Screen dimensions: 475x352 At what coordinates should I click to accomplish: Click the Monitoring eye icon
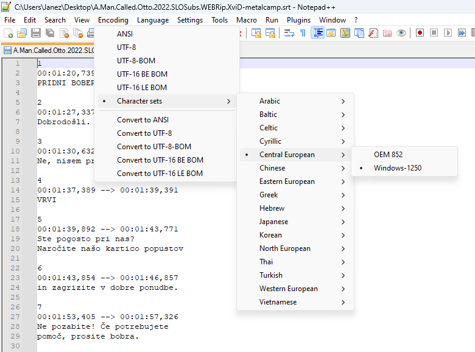click(401, 33)
